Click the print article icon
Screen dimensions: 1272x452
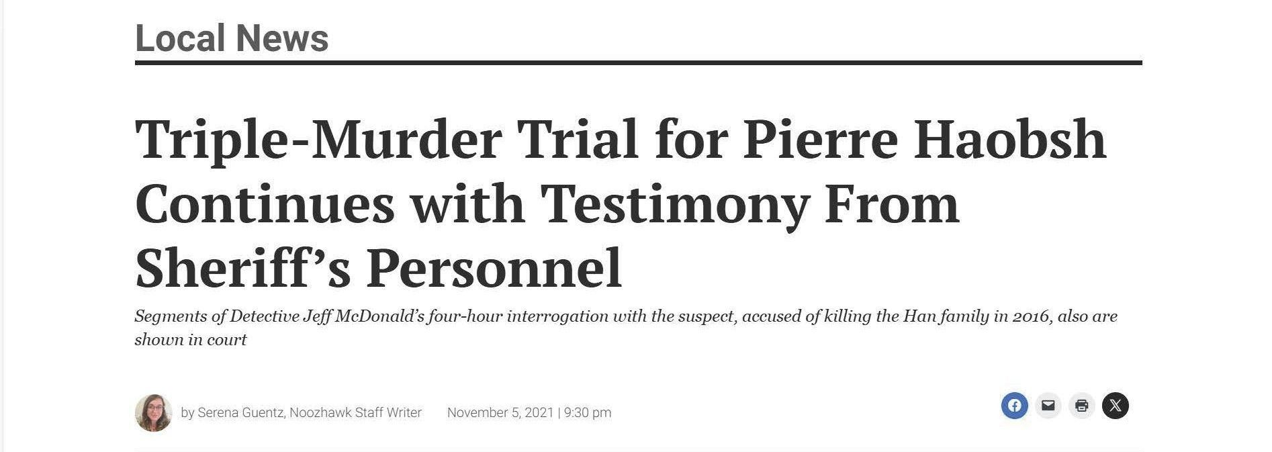(x=1081, y=406)
